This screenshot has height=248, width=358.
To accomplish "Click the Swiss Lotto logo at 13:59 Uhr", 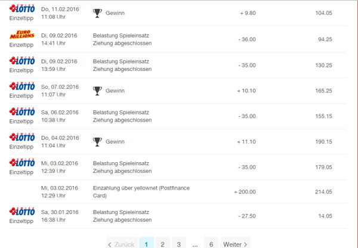I will pyautogui.click(x=22, y=61).
